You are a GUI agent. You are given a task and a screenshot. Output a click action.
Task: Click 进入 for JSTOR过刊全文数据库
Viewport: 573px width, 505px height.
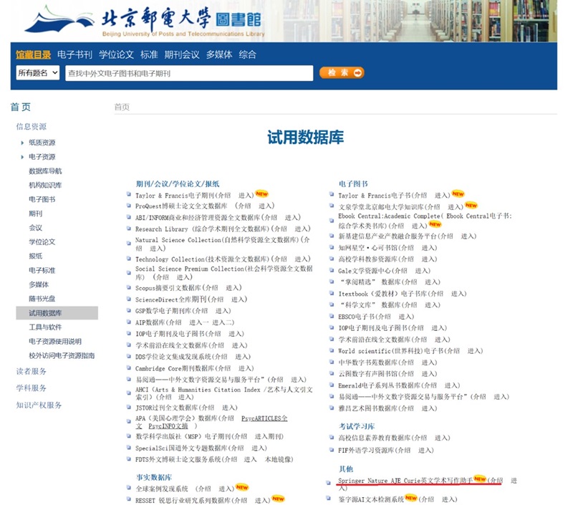coord(228,408)
